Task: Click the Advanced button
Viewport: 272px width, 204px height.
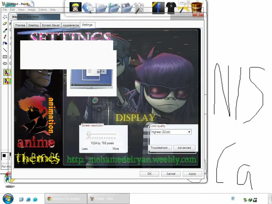Action: click(x=184, y=148)
